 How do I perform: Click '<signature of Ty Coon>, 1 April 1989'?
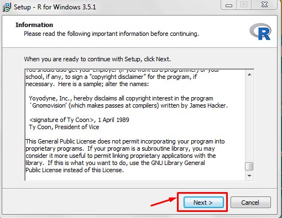click(79, 120)
